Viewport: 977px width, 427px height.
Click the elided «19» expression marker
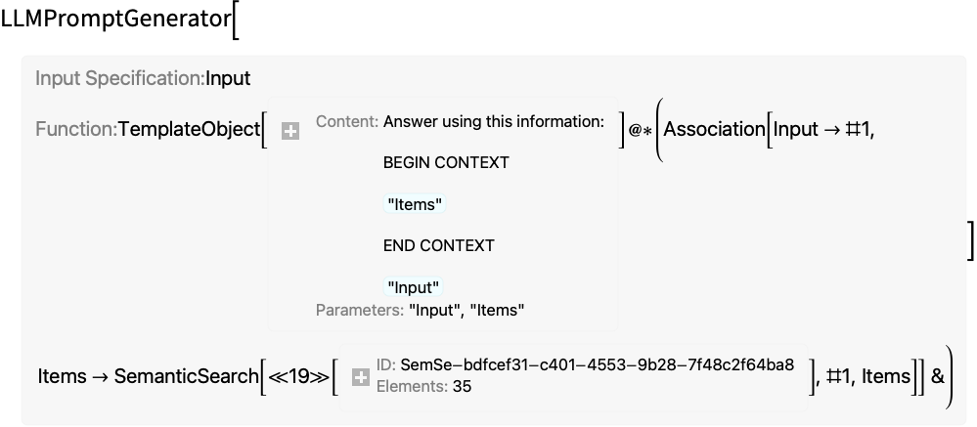(299, 376)
